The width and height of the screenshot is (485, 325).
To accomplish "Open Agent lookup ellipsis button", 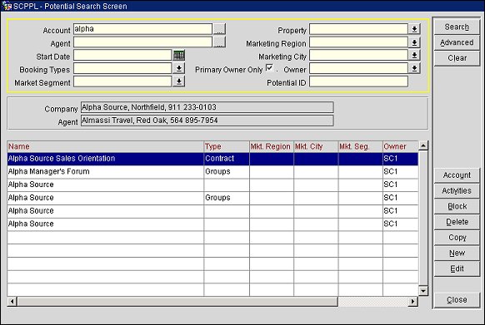I will click(x=219, y=42).
